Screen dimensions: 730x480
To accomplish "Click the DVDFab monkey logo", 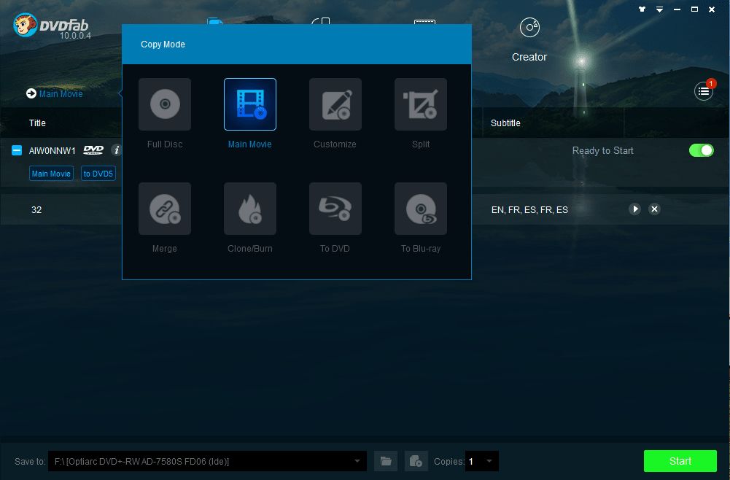I will (25, 25).
